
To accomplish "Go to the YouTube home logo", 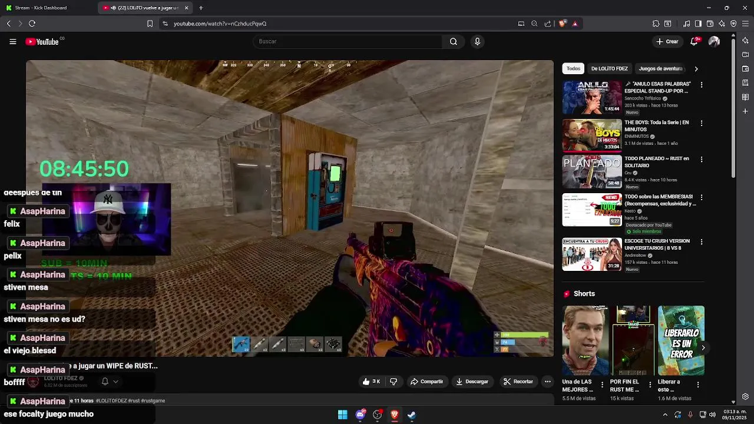I will 43,42.
